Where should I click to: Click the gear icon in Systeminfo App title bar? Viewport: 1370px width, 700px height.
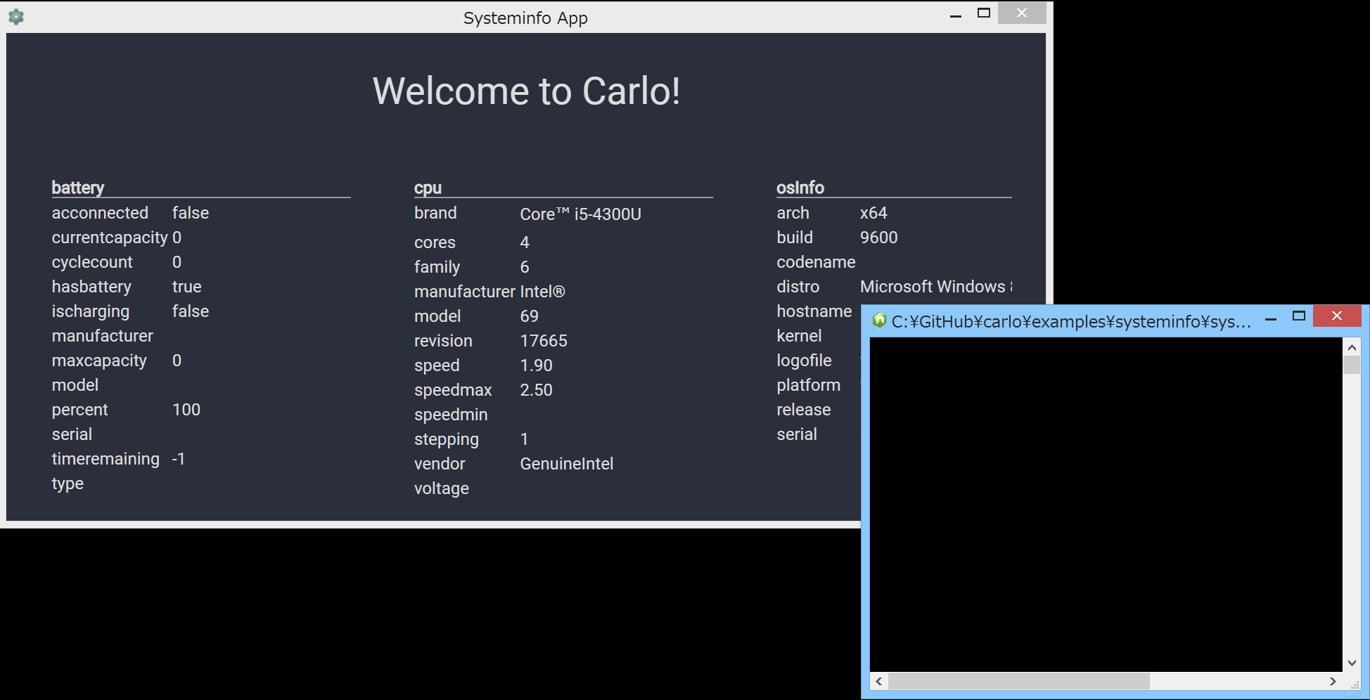pos(16,17)
